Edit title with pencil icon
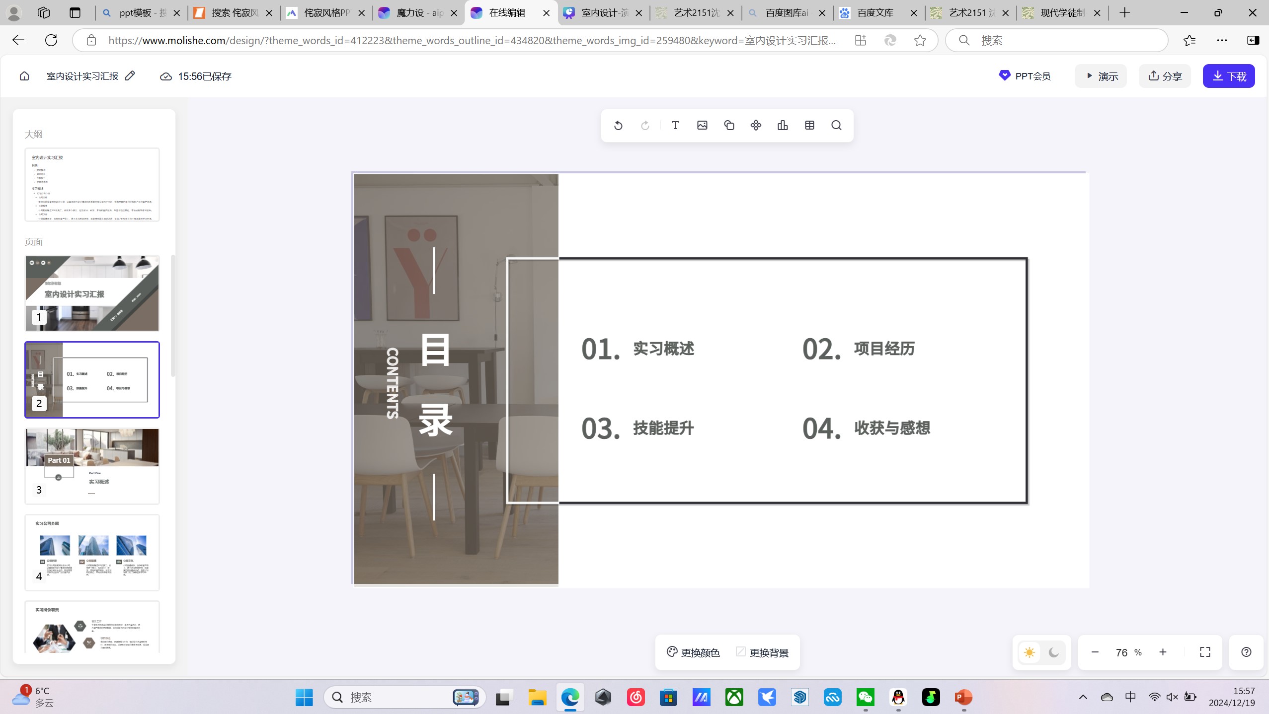1269x714 pixels. [130, 75]
